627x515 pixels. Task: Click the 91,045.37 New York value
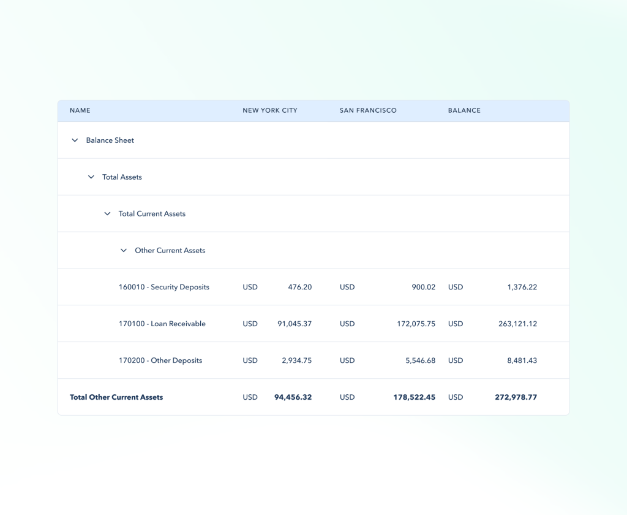tap(295, 324)
